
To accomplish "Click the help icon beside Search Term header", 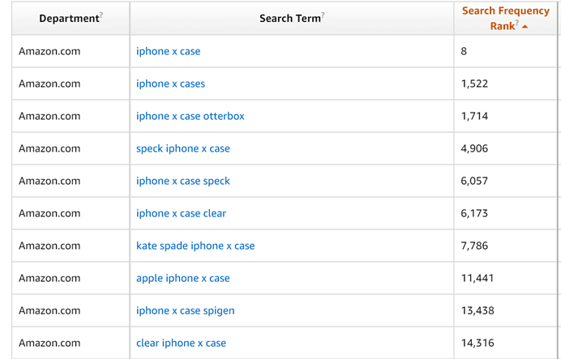I will click(x=323, y=15).
